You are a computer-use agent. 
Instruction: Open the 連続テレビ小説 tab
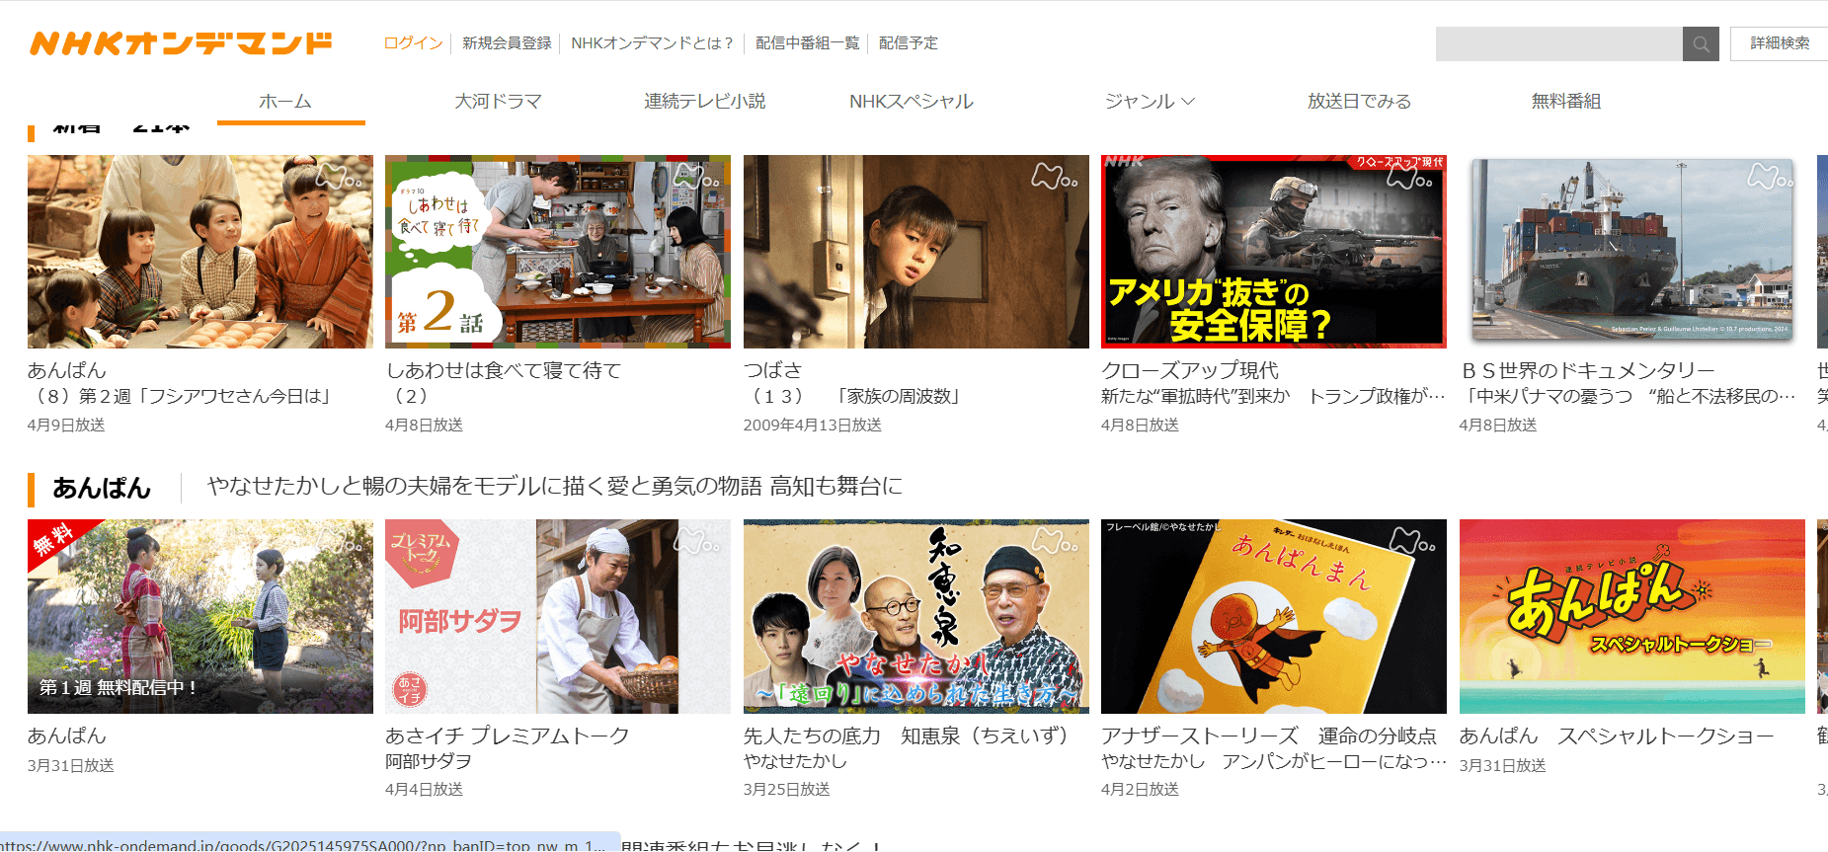pyautogui.click(x=704, y=101)
